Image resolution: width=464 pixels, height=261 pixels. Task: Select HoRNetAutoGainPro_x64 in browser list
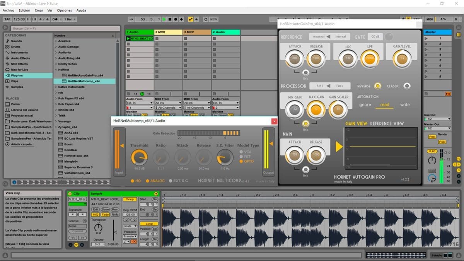point(85,75)
